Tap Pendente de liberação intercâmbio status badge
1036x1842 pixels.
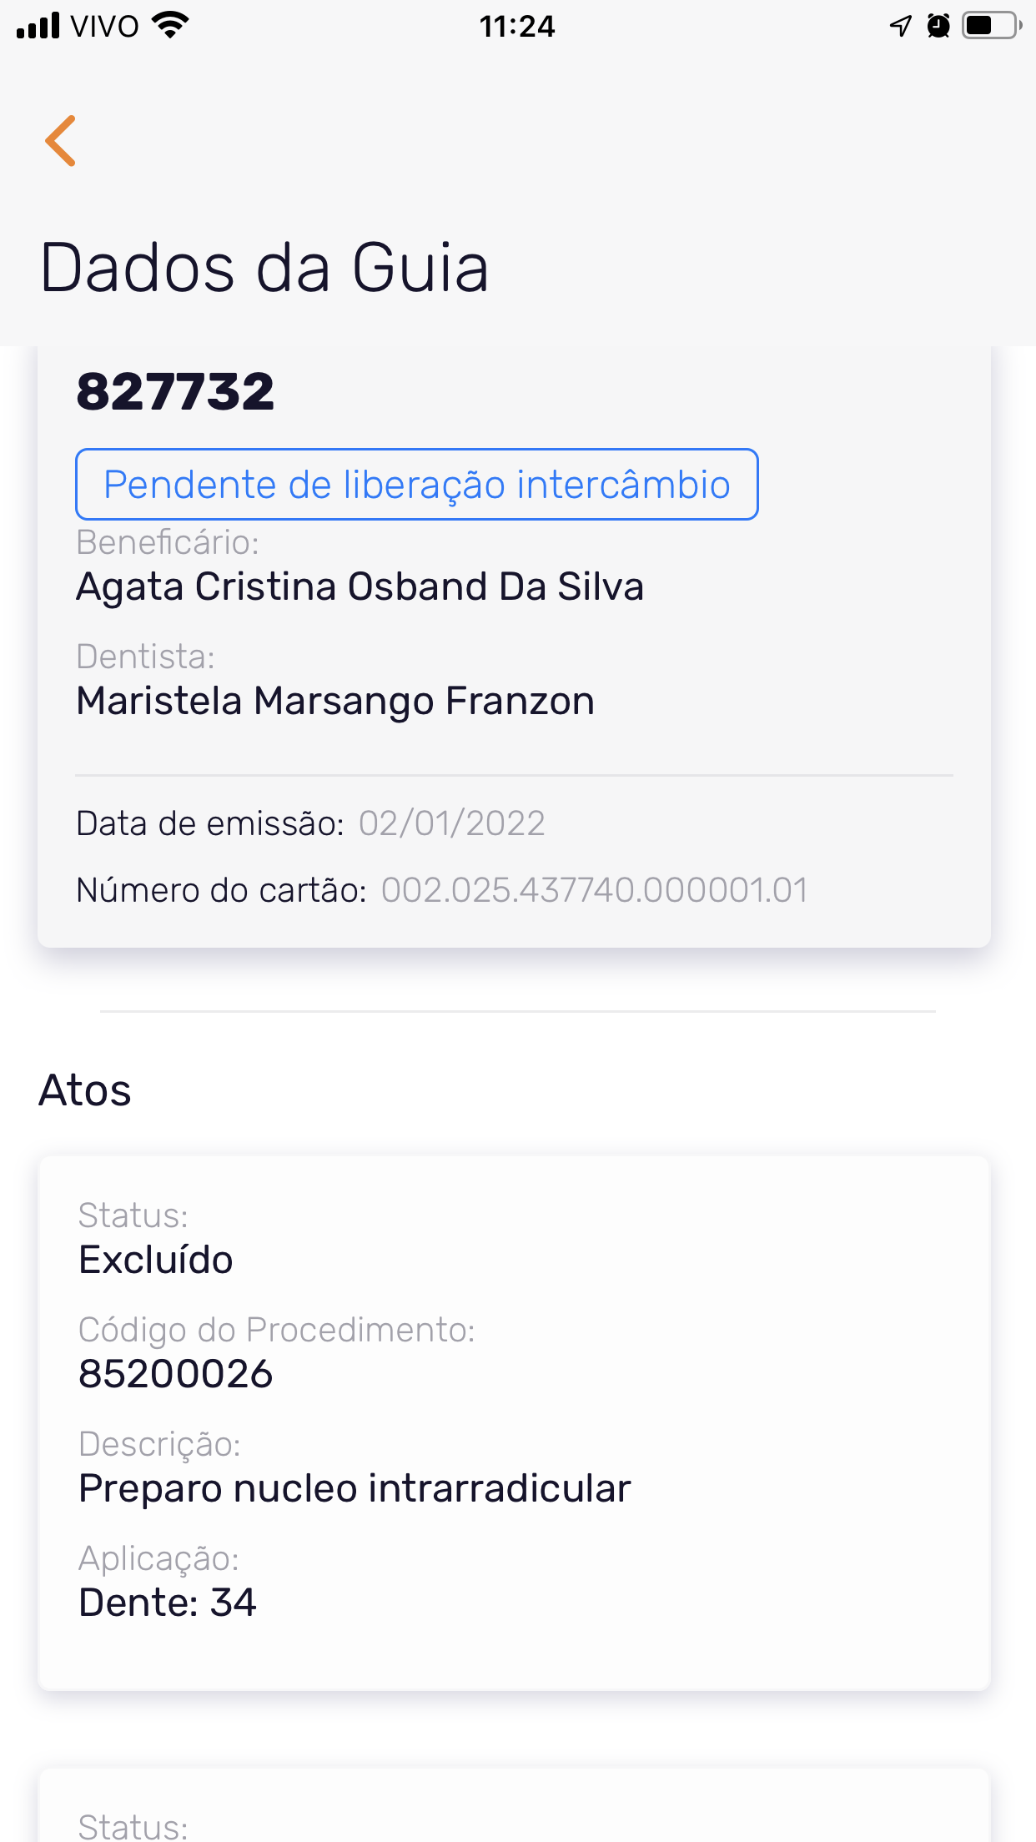416,485
